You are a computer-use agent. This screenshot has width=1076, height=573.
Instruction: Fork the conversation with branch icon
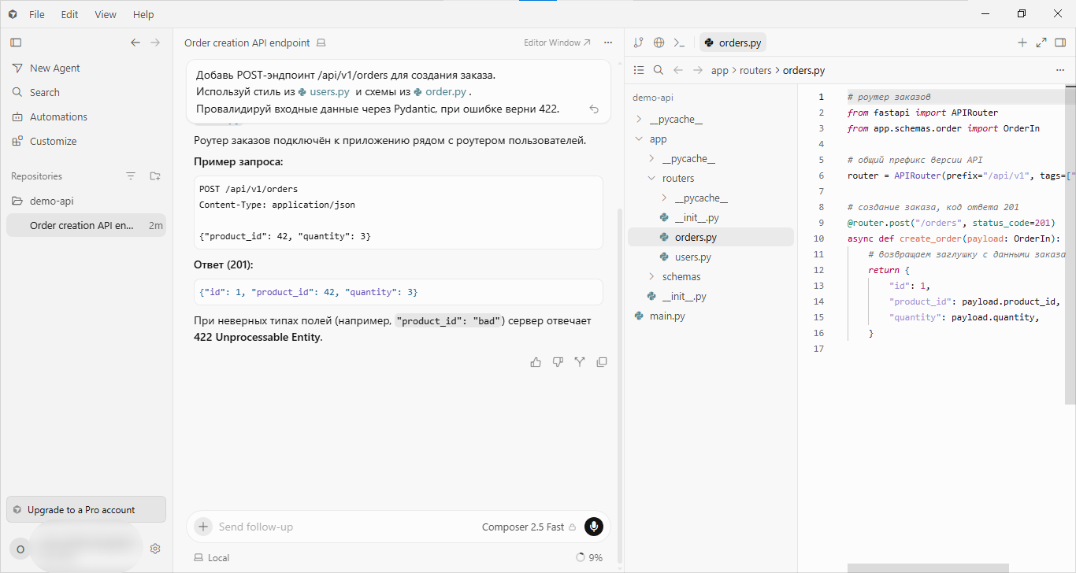tap(580, 362)
